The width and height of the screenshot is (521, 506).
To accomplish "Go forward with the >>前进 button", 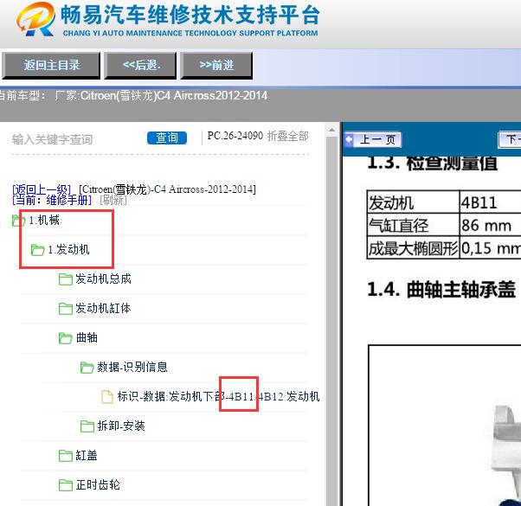I will pos(216,65).
